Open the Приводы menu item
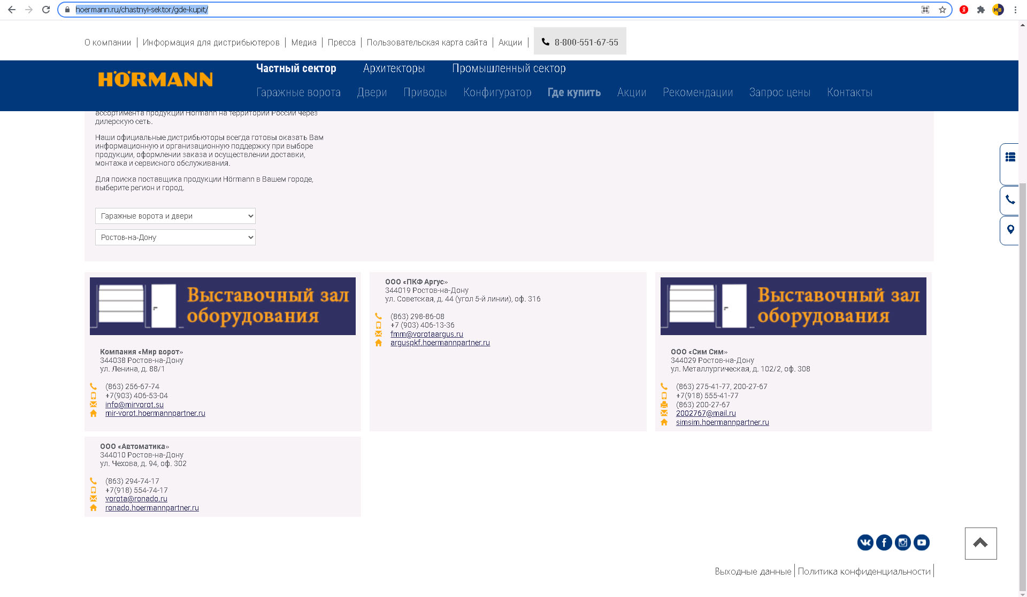Viewport: 1027px width, 597px height. [x=425, y=92]
